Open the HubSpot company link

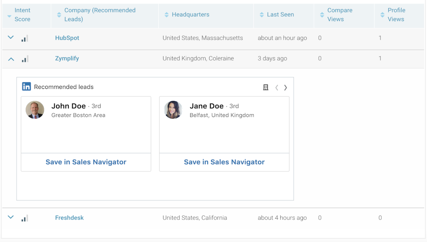pos(67,38)
